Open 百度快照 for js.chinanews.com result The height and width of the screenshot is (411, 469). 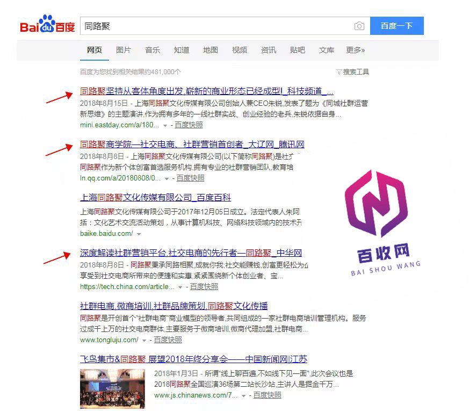tap(268, 395)
